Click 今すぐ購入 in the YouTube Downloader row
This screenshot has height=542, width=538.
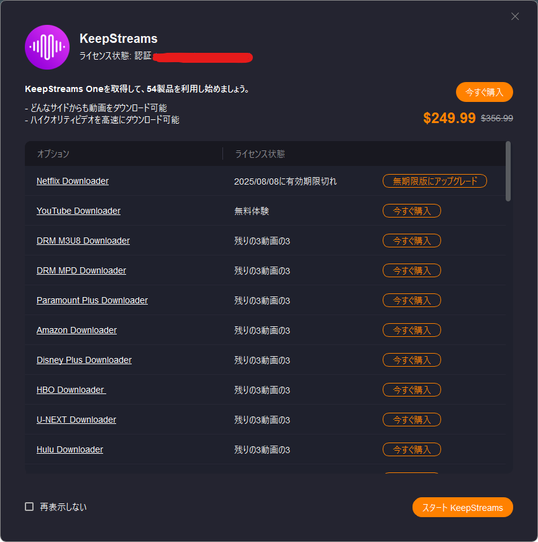[x=411, y=211]
